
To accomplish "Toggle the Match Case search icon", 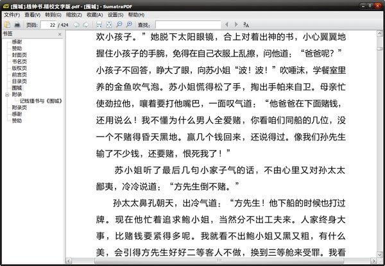I will [x=246, y=24].
